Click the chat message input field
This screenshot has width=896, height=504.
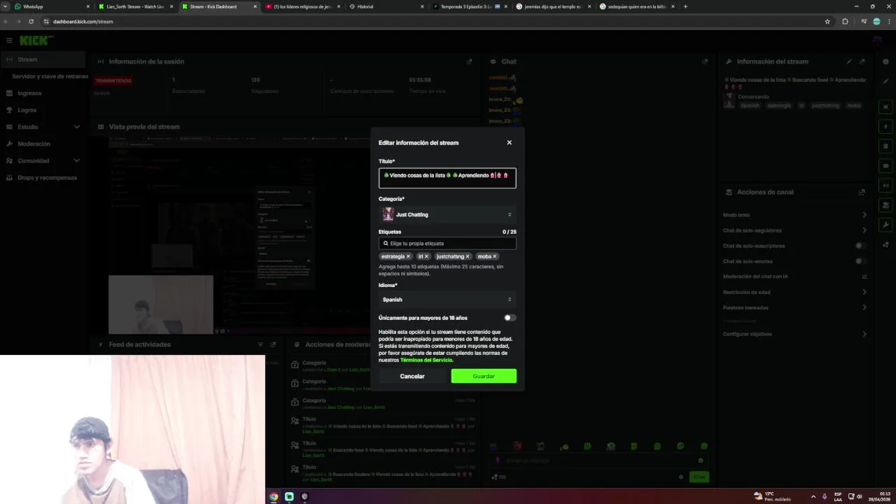[601, 460]
